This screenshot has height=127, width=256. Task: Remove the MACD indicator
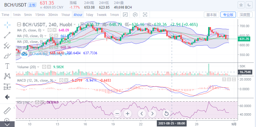pyautogui.click(x=66, y=80)
